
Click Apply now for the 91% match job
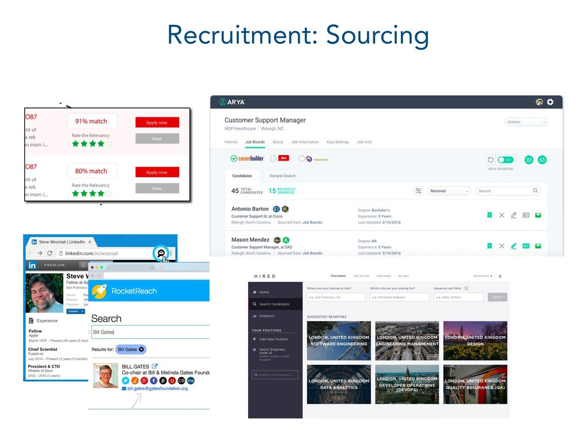tap(157, 122)
